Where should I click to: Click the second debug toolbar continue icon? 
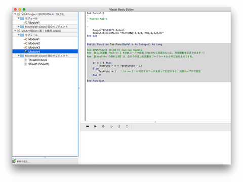[x=95, y=126]
